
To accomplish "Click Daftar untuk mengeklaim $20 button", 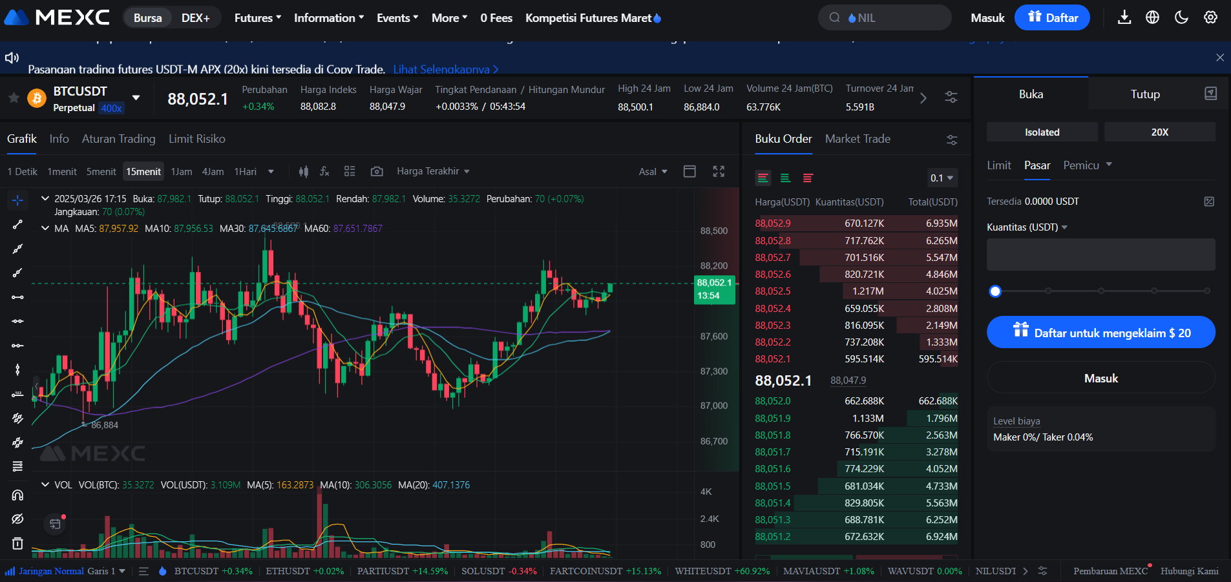I will [x=1100, y=332].
